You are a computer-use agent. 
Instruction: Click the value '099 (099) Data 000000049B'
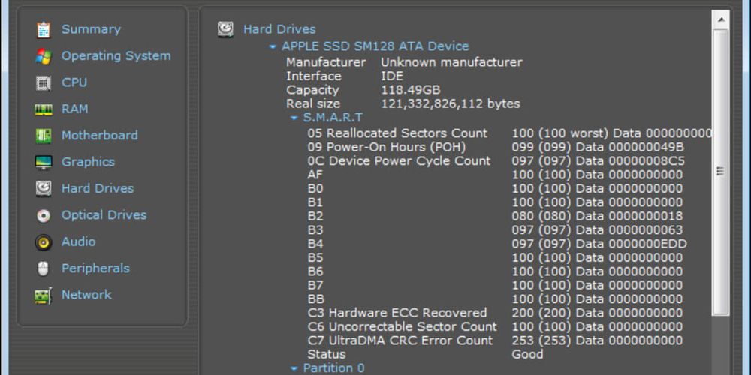tap(598, 147)
